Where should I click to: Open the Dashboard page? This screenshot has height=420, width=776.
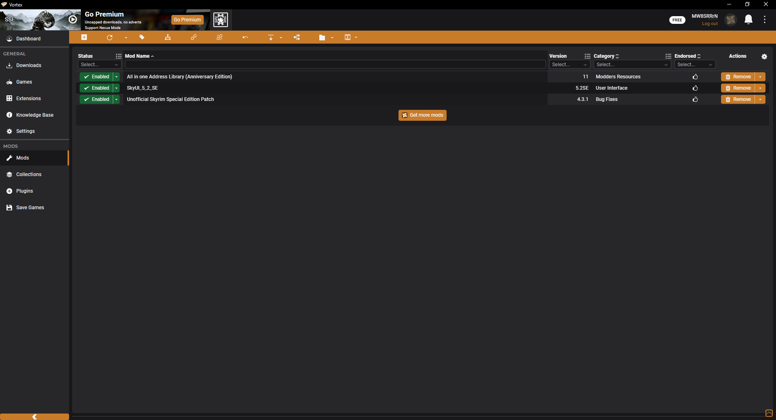[x=34, y=39]
